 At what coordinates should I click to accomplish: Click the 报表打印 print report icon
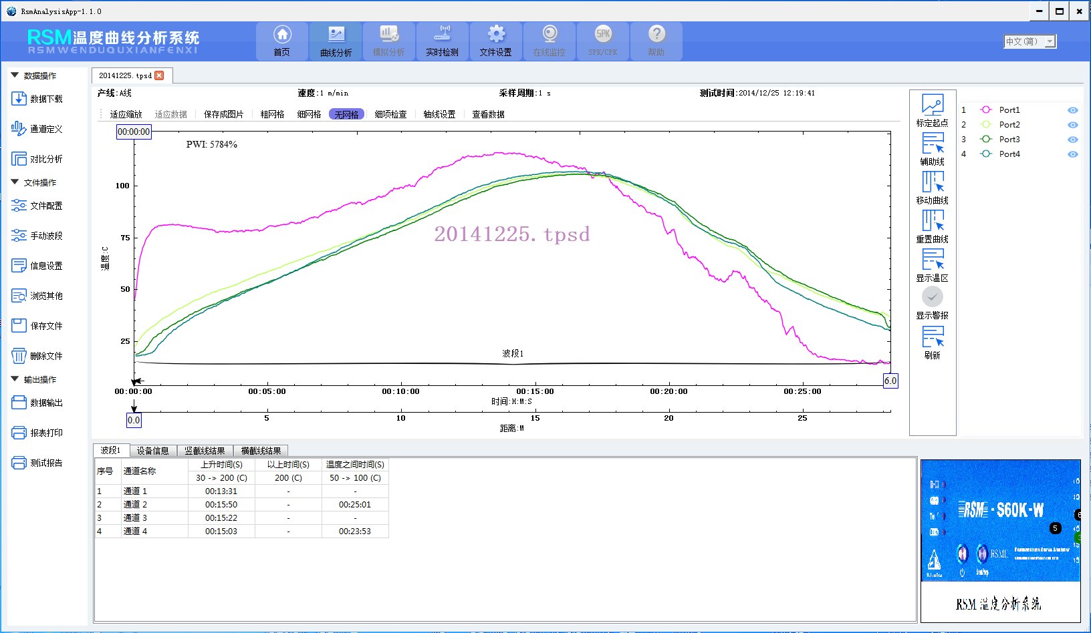click(19, 433)
